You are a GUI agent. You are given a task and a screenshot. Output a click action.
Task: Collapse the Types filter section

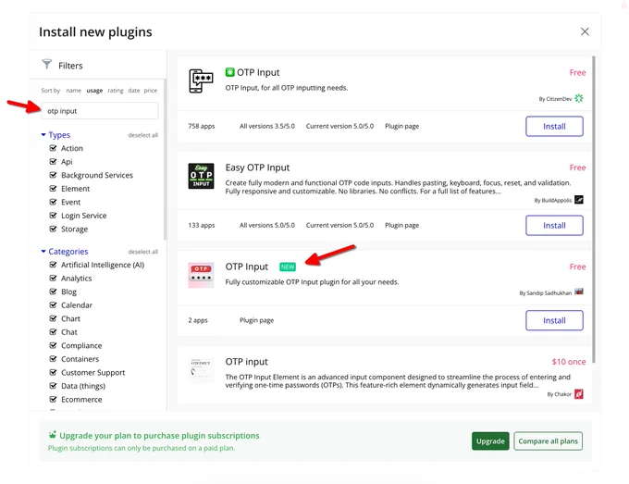(55, 135)
